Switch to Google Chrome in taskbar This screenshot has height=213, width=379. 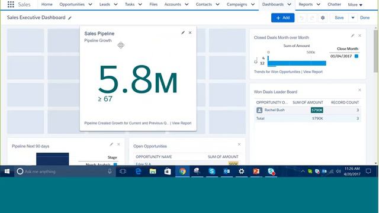182,172
